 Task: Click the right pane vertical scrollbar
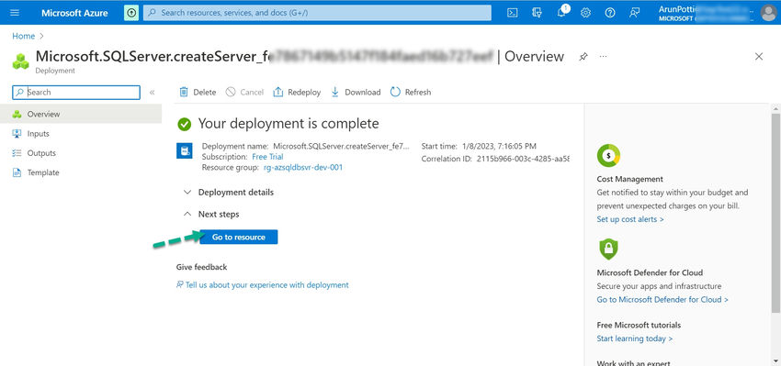(775, 213)
